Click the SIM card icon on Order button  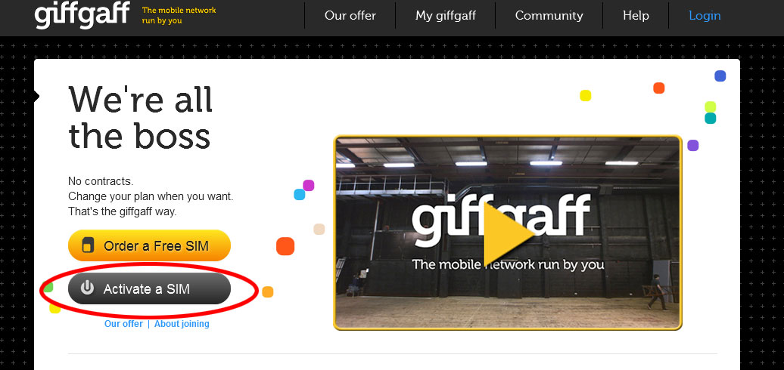[x=88, y=245]
